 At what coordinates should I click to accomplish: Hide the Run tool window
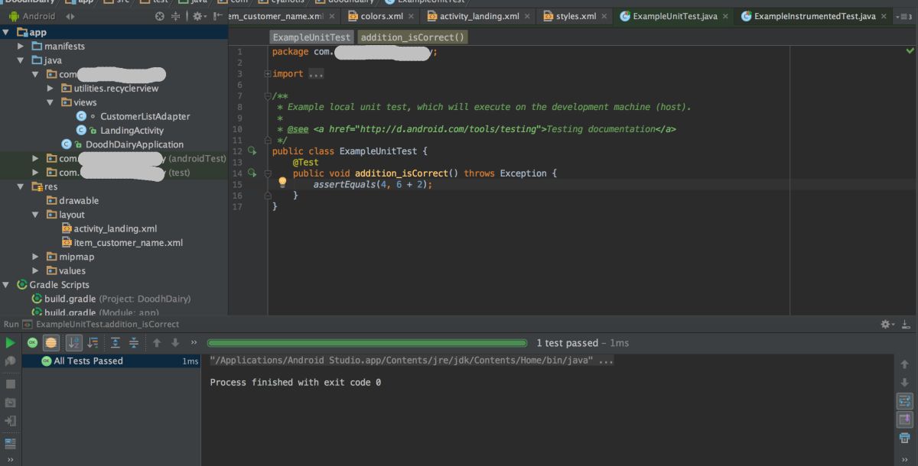click(905, 325)
